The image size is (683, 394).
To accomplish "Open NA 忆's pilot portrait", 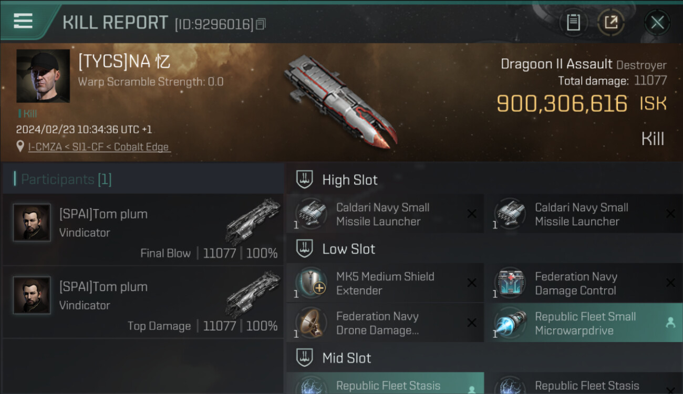I will point(43,76).
